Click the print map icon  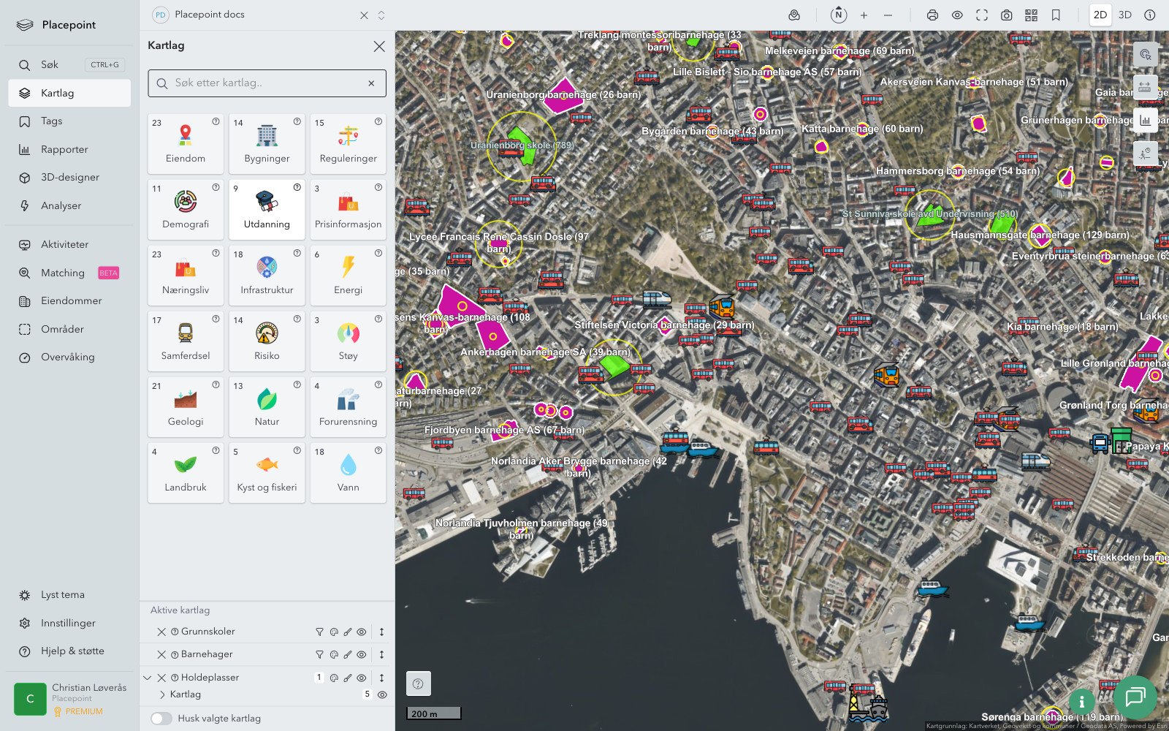[x=932, y=15]
